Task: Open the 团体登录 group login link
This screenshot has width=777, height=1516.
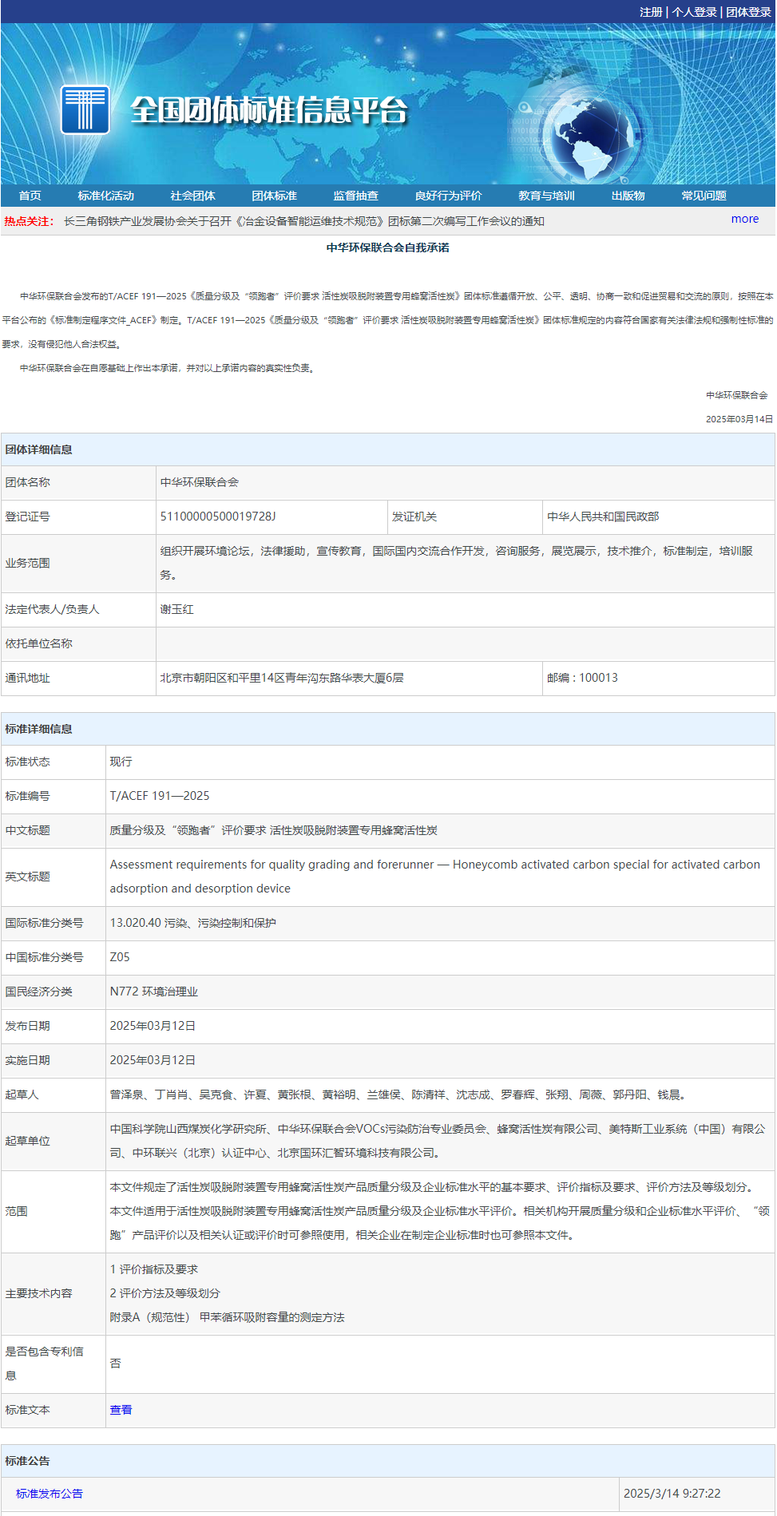Action: point(748,12)
